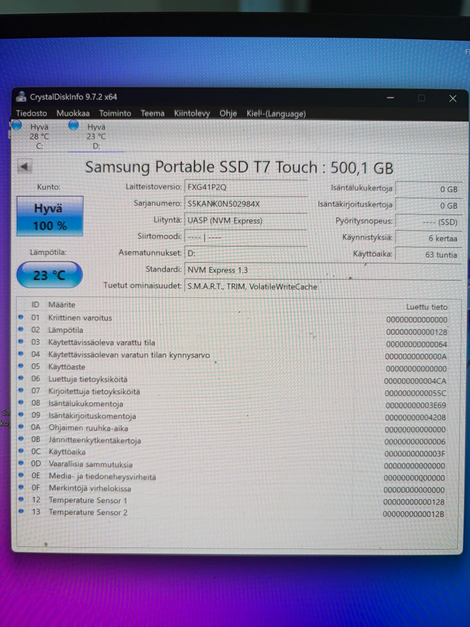This screenshot has width=470, height=627.
Task: Click the ID column header
Action: 35,305
